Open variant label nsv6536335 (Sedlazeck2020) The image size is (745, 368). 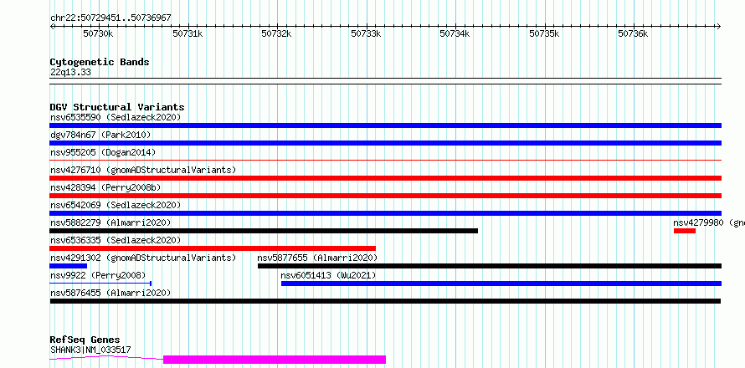pos(116,240)
